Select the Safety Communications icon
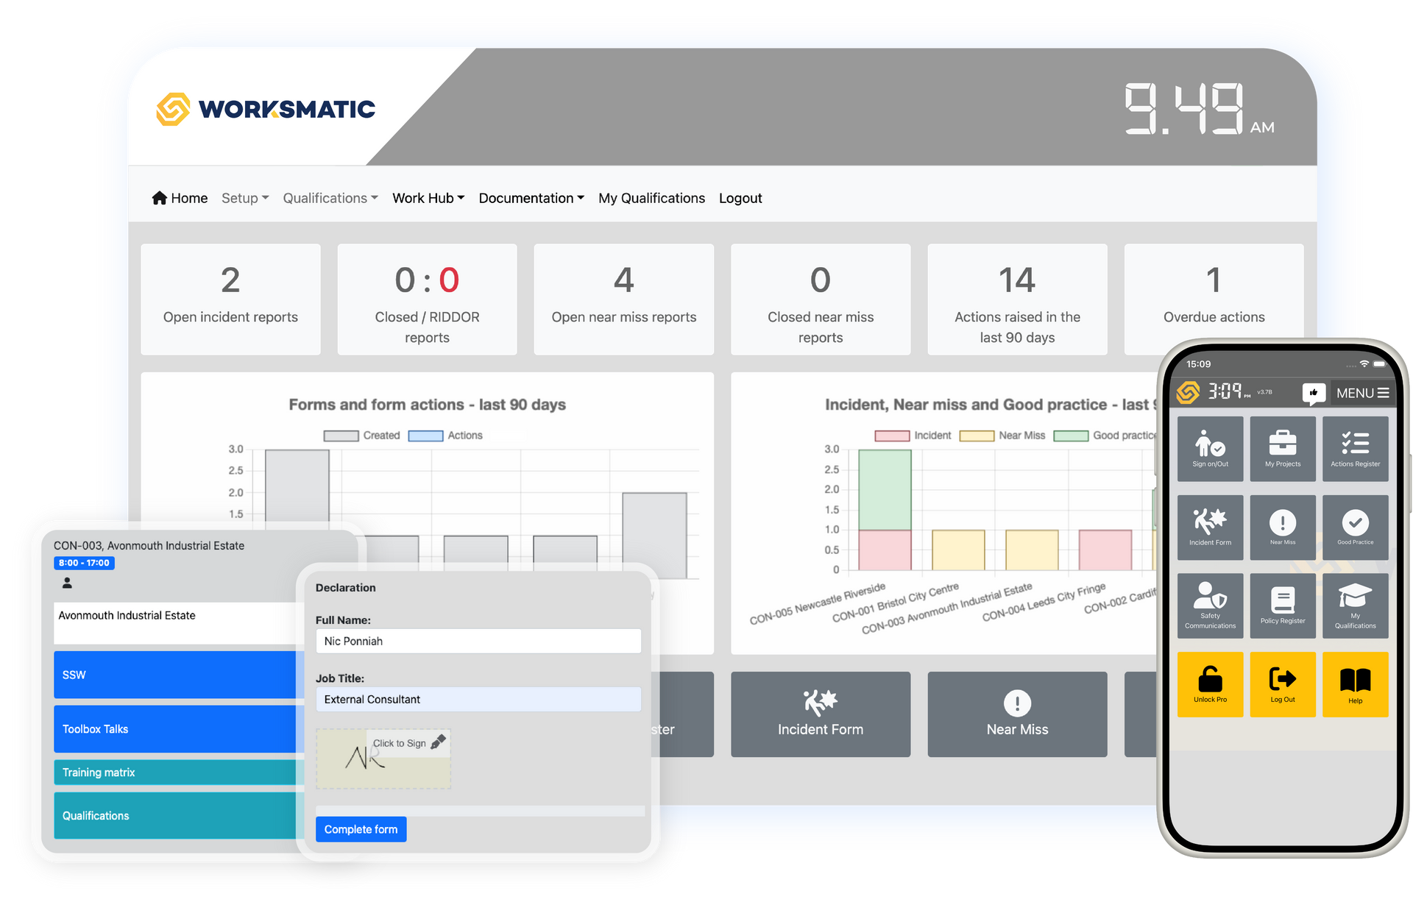 (x=1210, y=605)
